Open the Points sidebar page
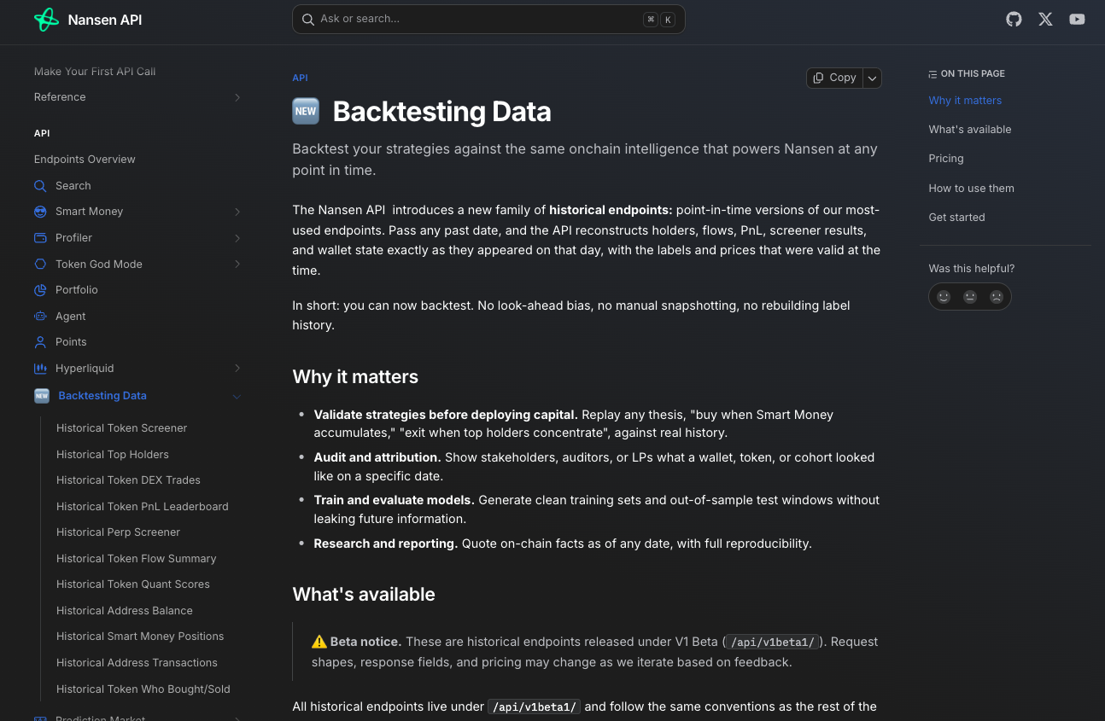Viewport: 1105px width, 721px height. pos(71,342)
